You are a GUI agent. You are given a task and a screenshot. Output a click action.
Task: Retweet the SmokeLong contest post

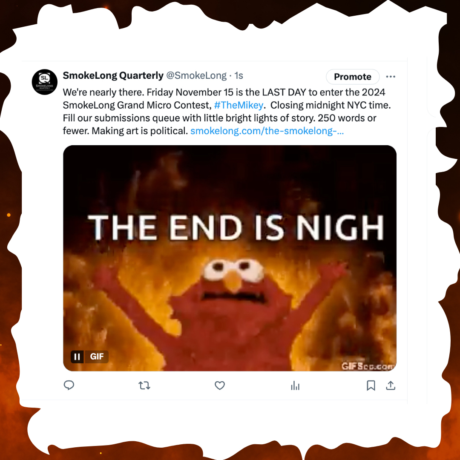[x=144, y=385]
